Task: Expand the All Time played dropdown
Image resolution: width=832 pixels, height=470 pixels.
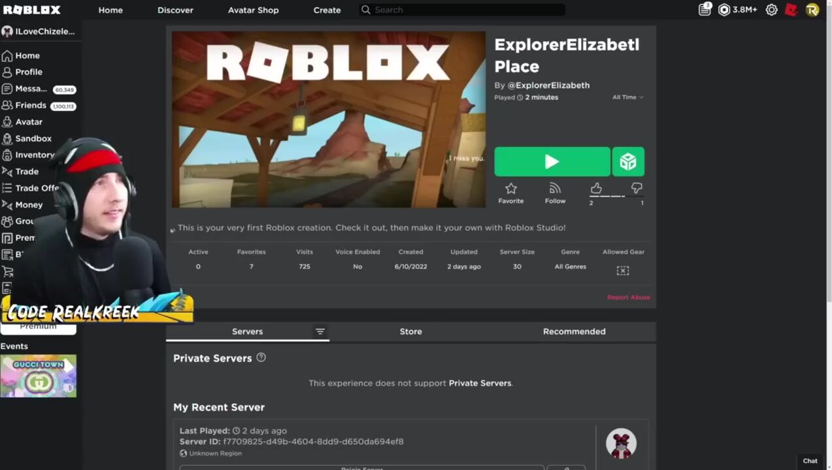Action: tap(627, 97)
